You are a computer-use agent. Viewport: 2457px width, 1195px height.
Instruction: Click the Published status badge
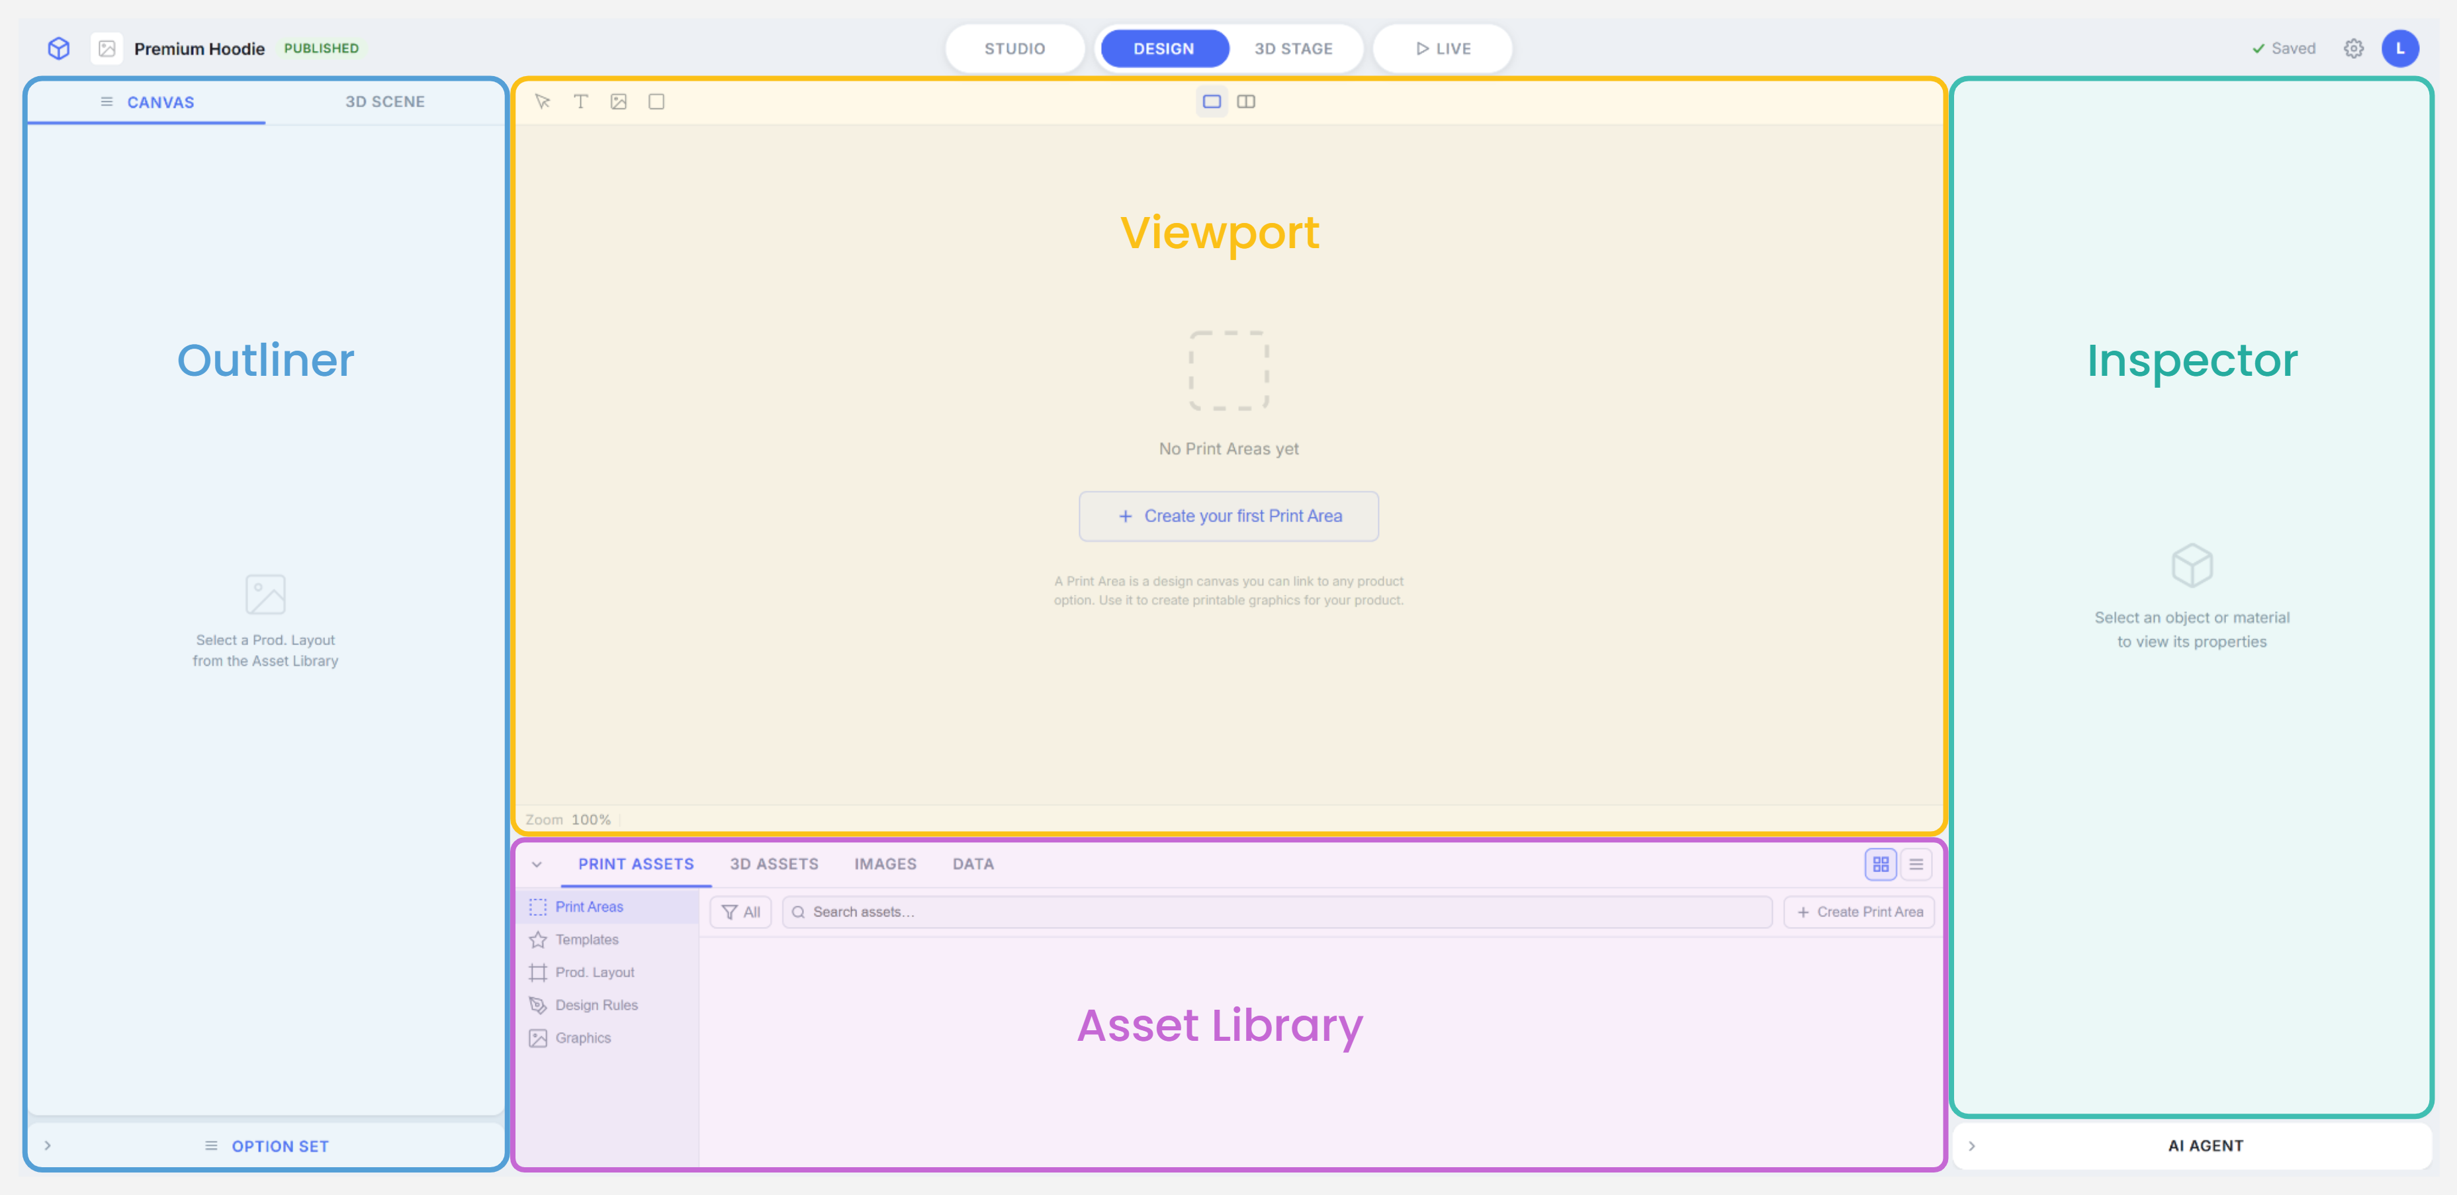pyautogui.click(x=322, y=49)
